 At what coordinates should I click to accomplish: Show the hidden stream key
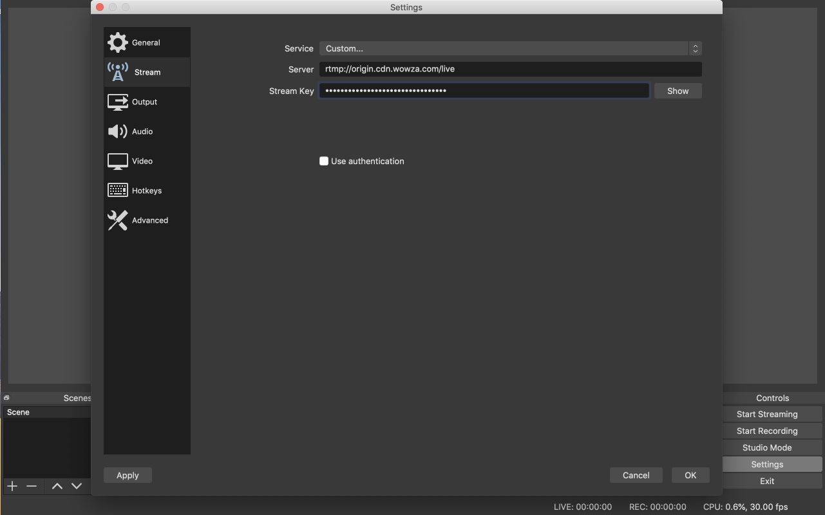point(678,91)
